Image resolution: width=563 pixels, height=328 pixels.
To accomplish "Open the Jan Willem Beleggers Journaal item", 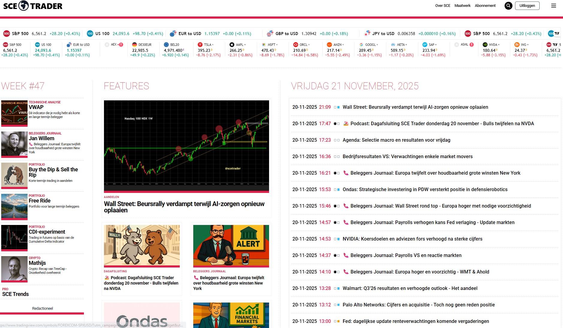I will click(42, 145).
